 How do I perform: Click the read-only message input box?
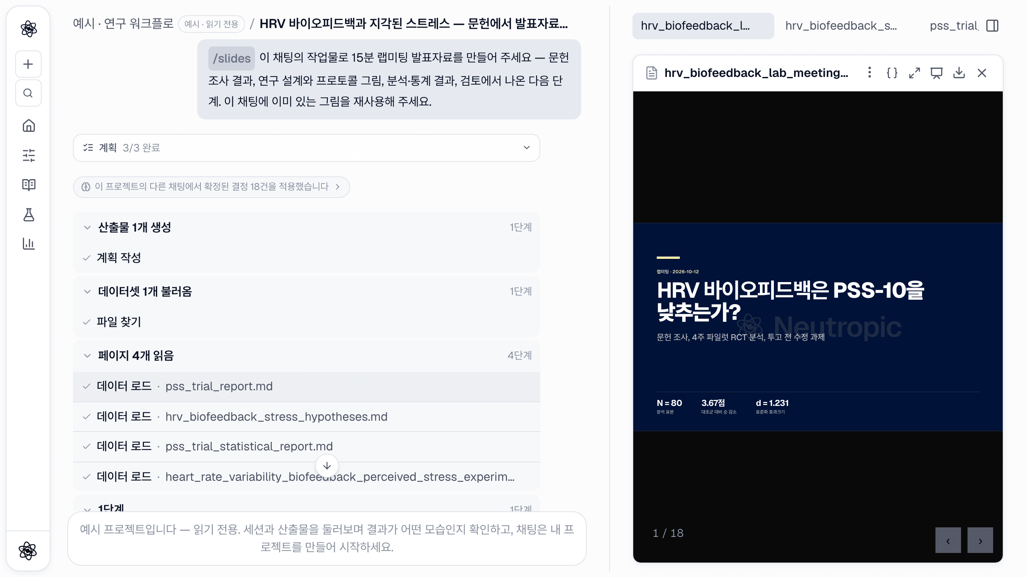(x=327, y=538)
